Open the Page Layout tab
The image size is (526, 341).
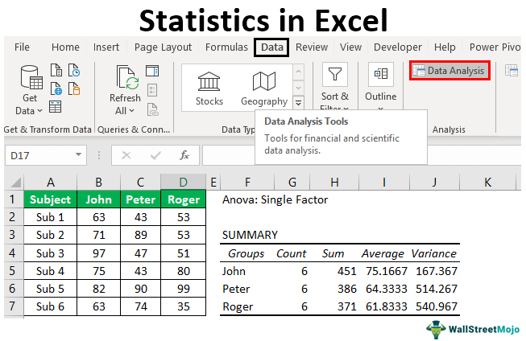pyautogui.click(x=163, y=47)
